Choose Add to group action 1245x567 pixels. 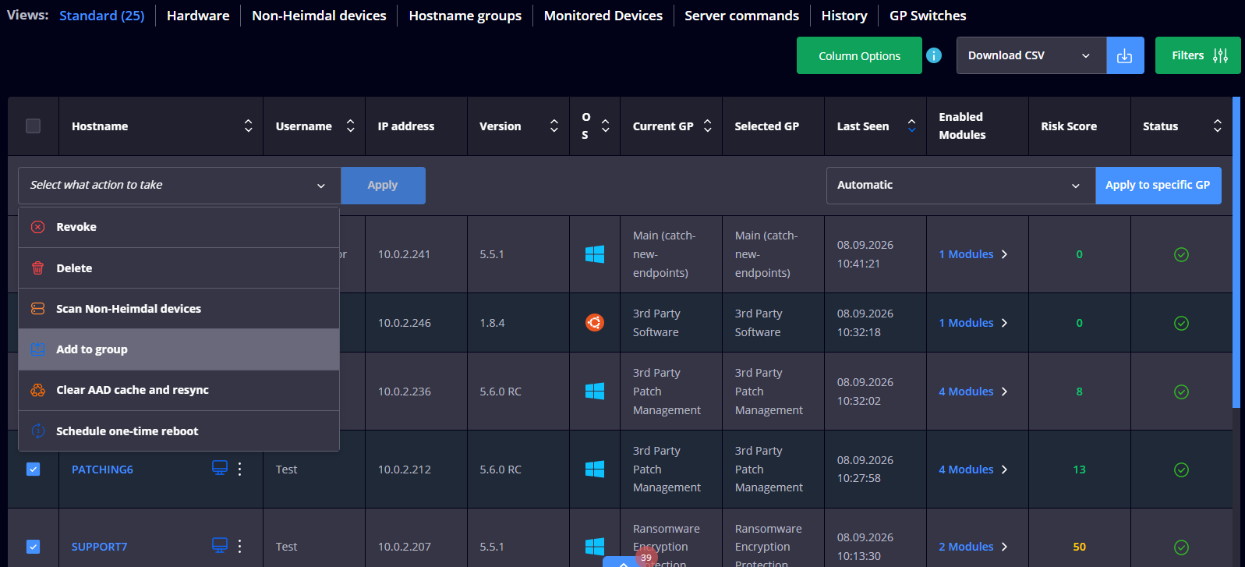tap(179, 349)
